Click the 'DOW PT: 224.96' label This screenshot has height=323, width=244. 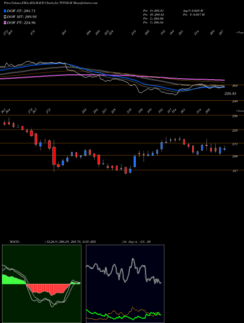tap(21, 23)
